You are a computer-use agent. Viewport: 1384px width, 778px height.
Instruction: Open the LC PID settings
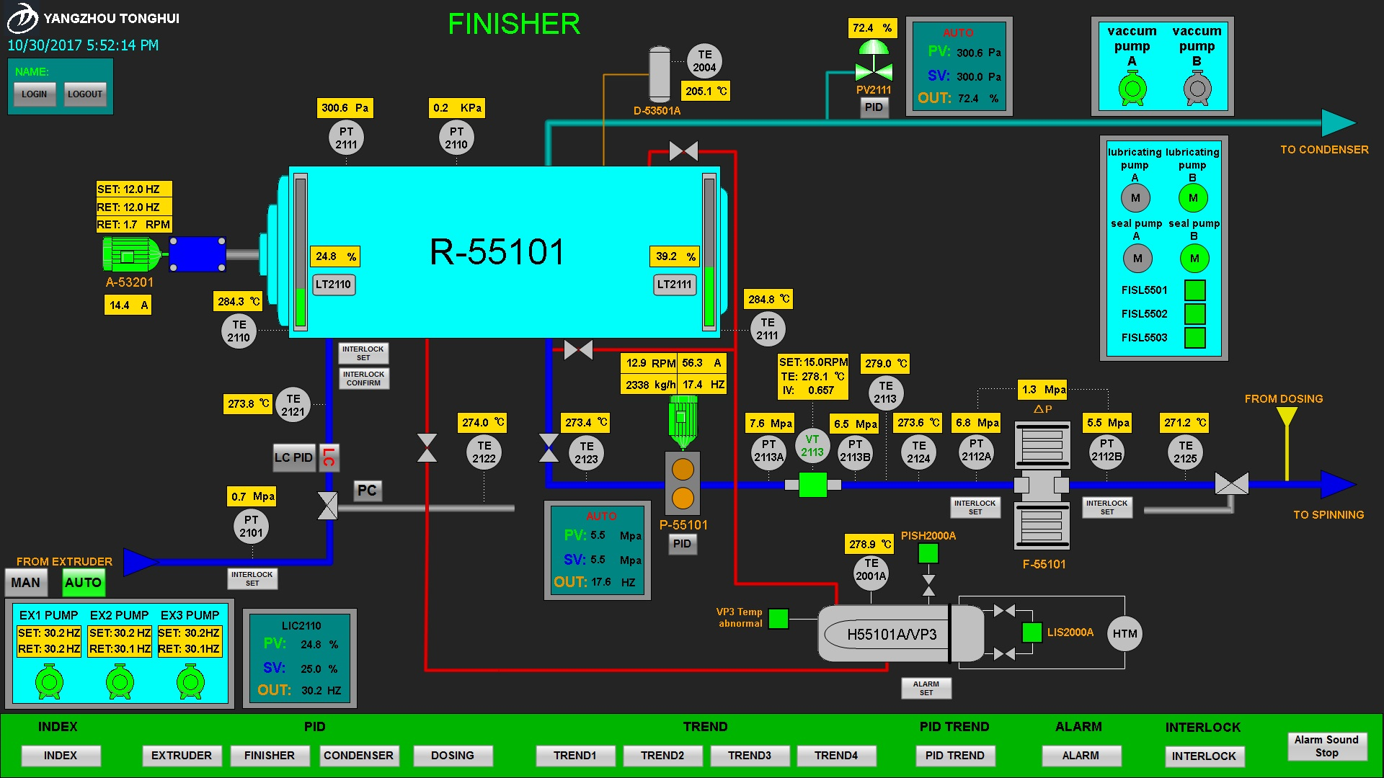pos(293,457)
